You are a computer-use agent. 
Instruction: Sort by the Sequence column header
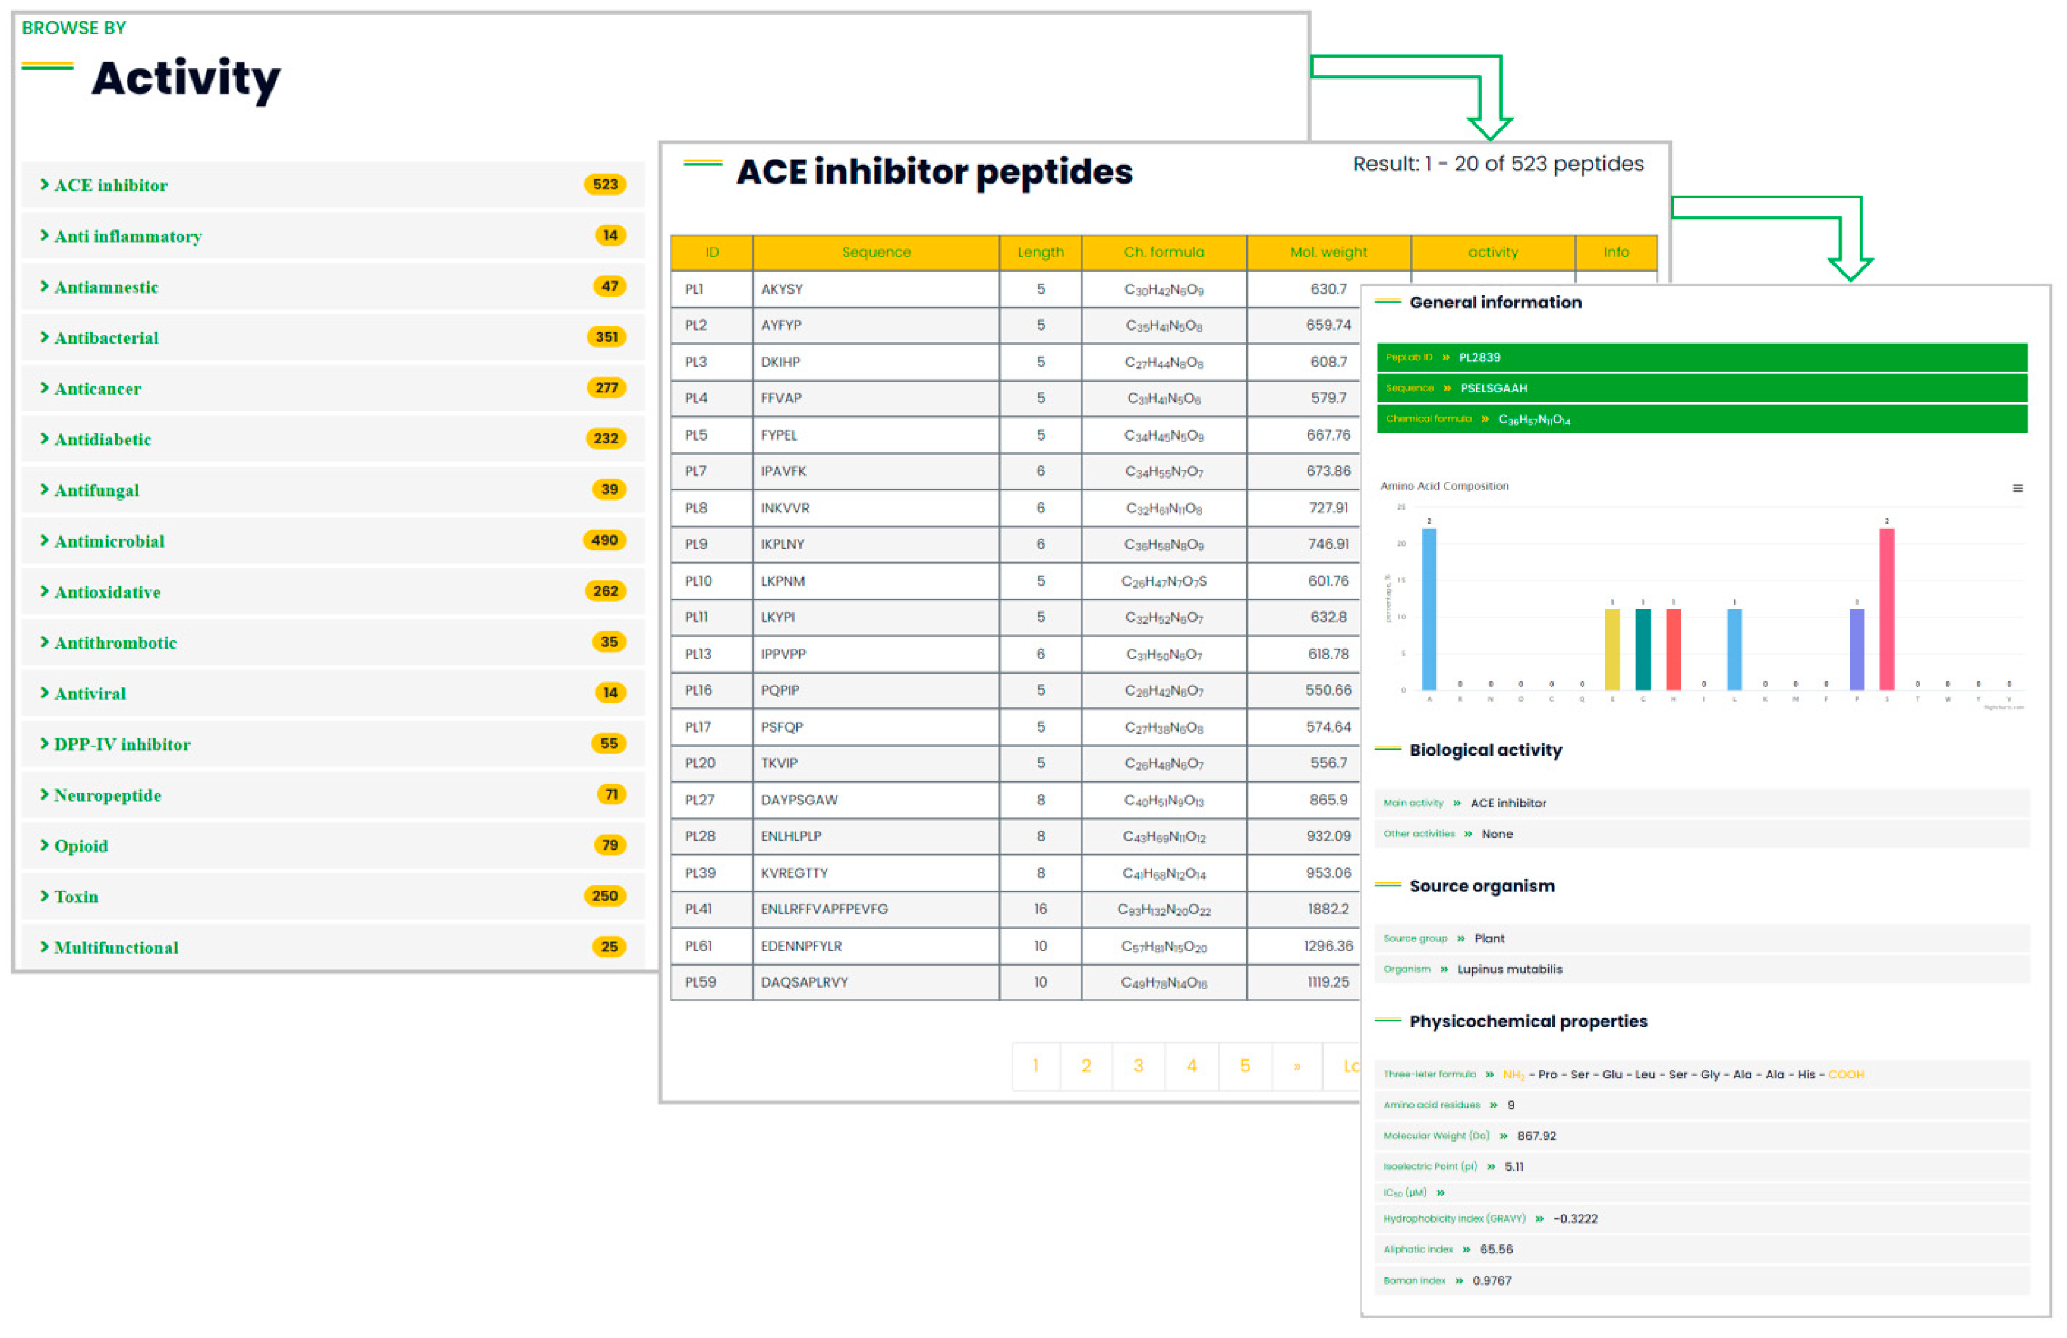coord(875,252)
